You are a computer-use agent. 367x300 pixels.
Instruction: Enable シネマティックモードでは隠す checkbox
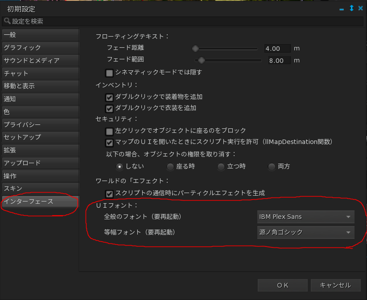109,73
